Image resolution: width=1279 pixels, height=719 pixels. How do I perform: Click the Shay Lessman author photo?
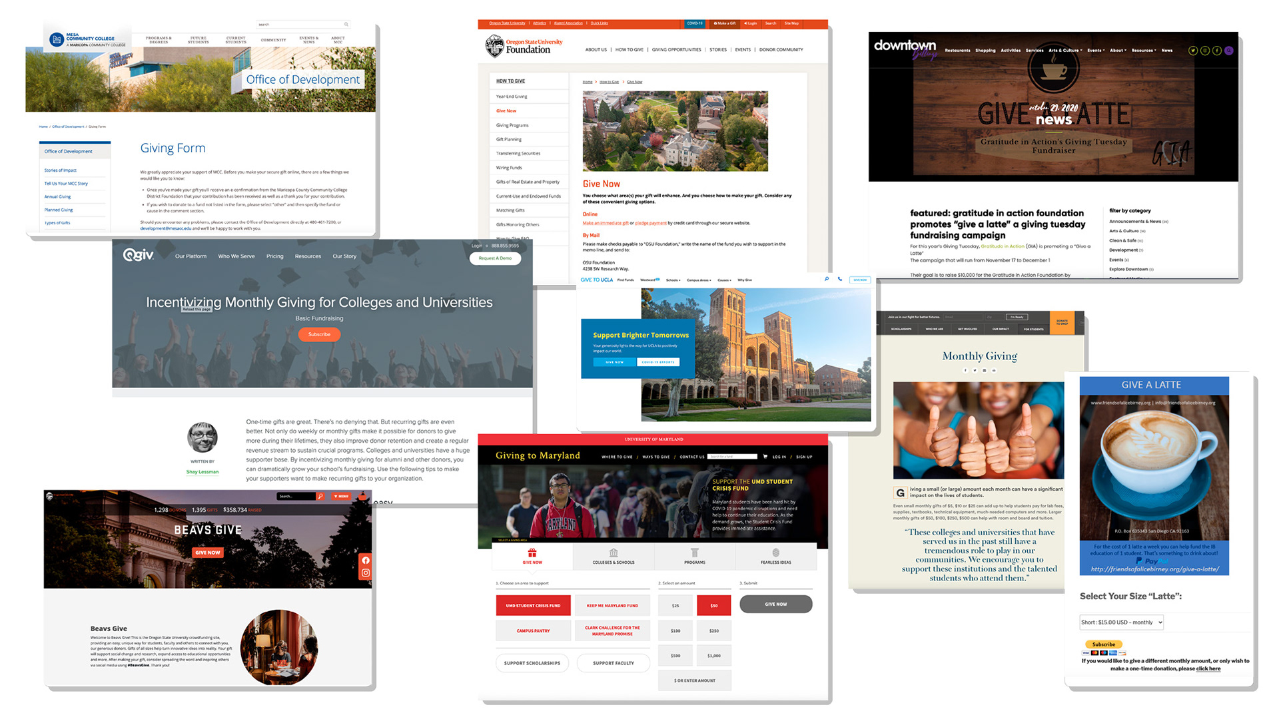point(202,437)
